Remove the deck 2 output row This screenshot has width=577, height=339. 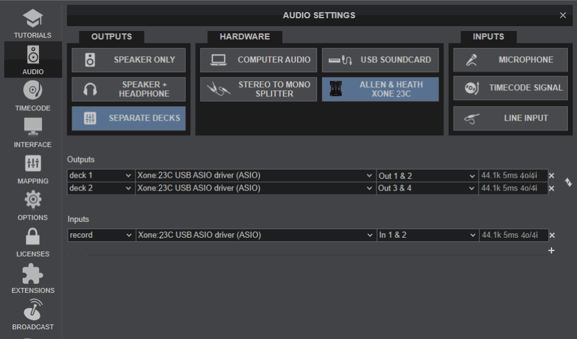tap(551, 189)
